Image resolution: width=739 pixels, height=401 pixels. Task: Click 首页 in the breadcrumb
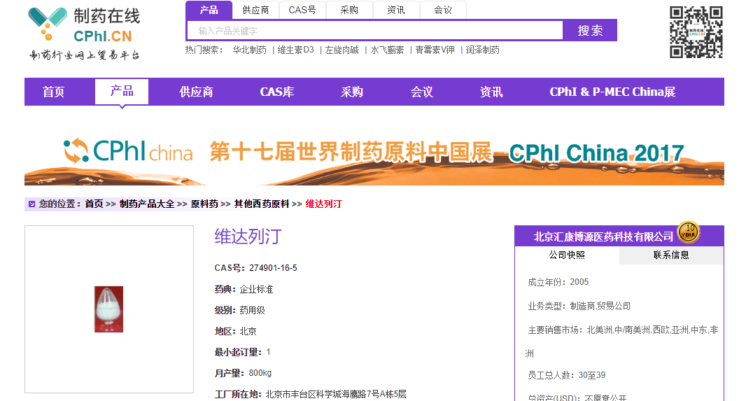pos(94,204)
